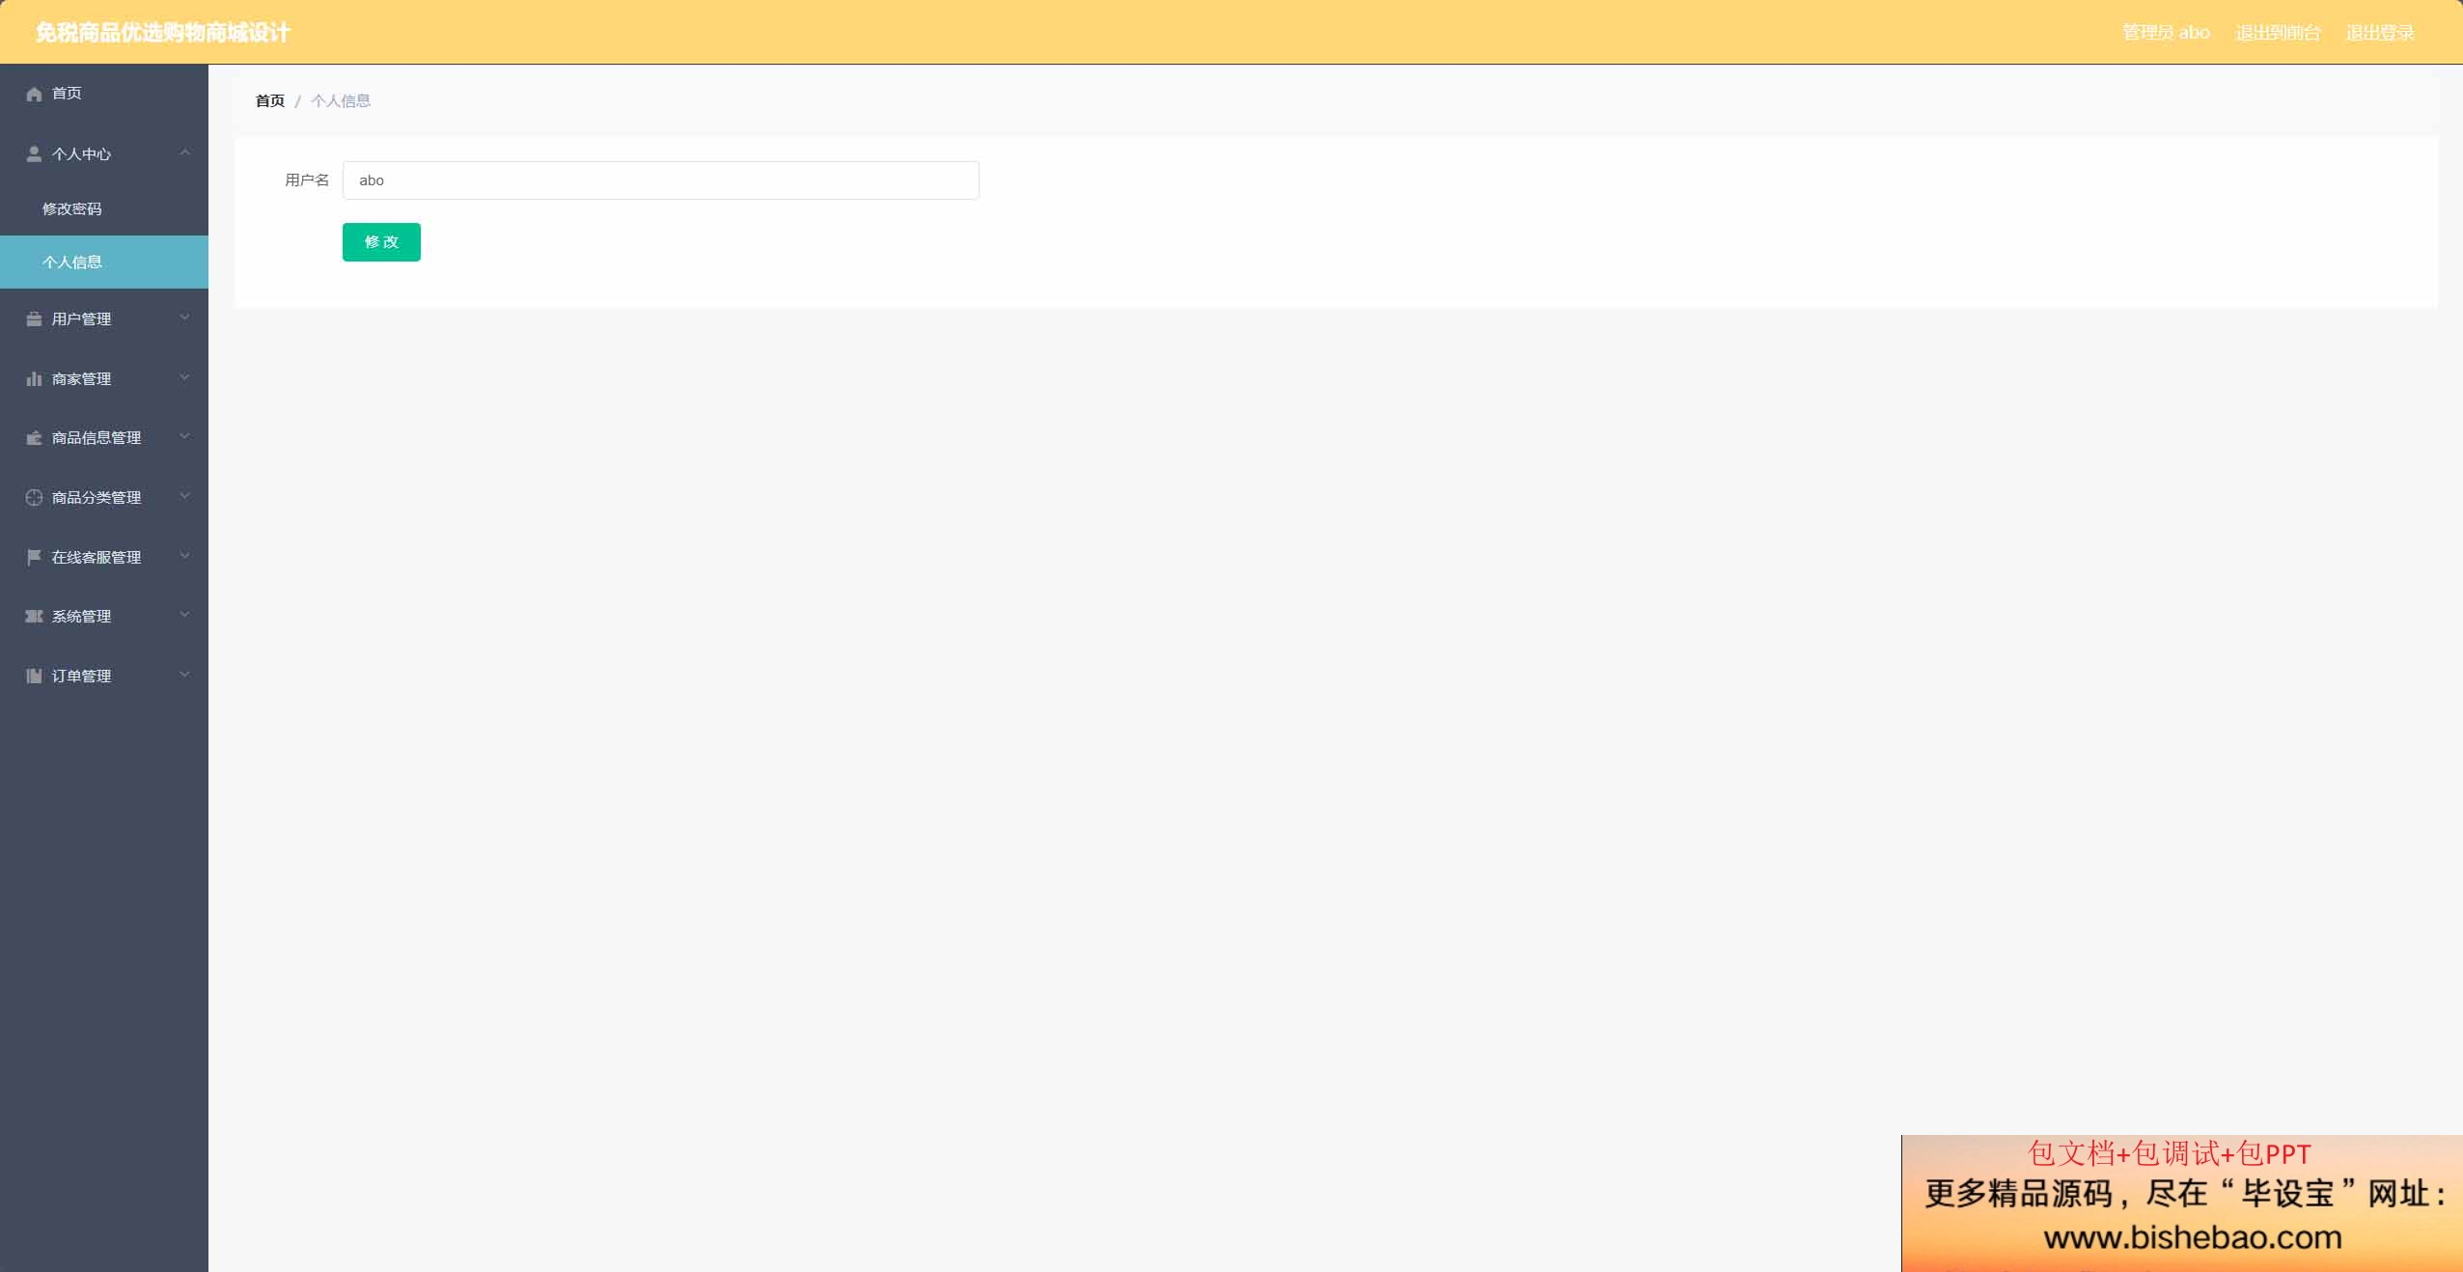Click the home icon in sidebar
This screenshot has height=1272, width=2463.
pos(34,94)
